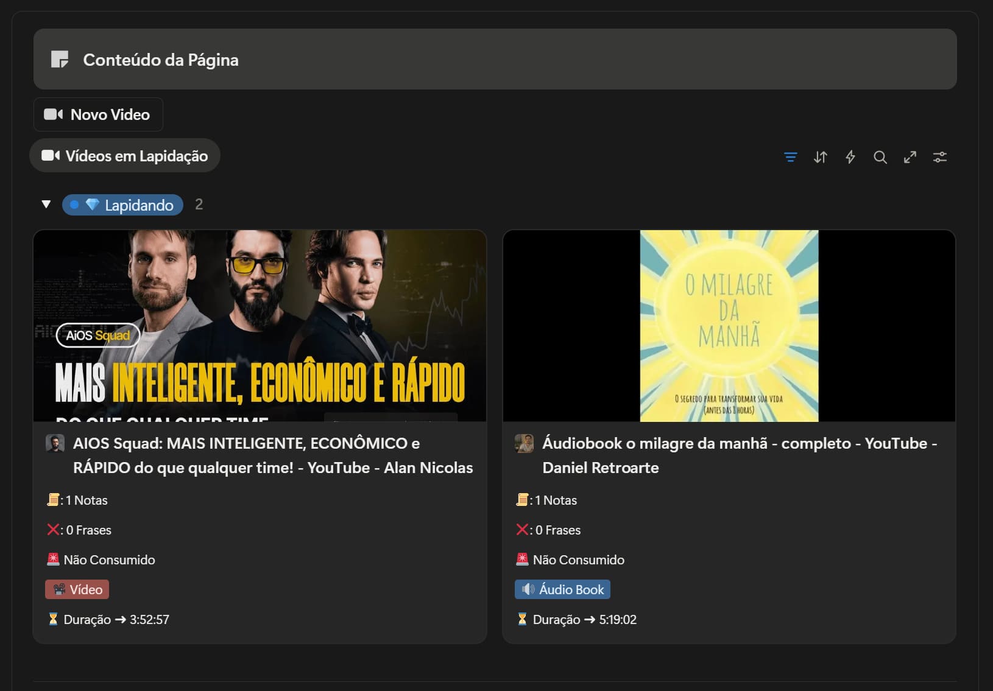Open the Áudiobook o milagre da manhã title

(x=740, y=455)
